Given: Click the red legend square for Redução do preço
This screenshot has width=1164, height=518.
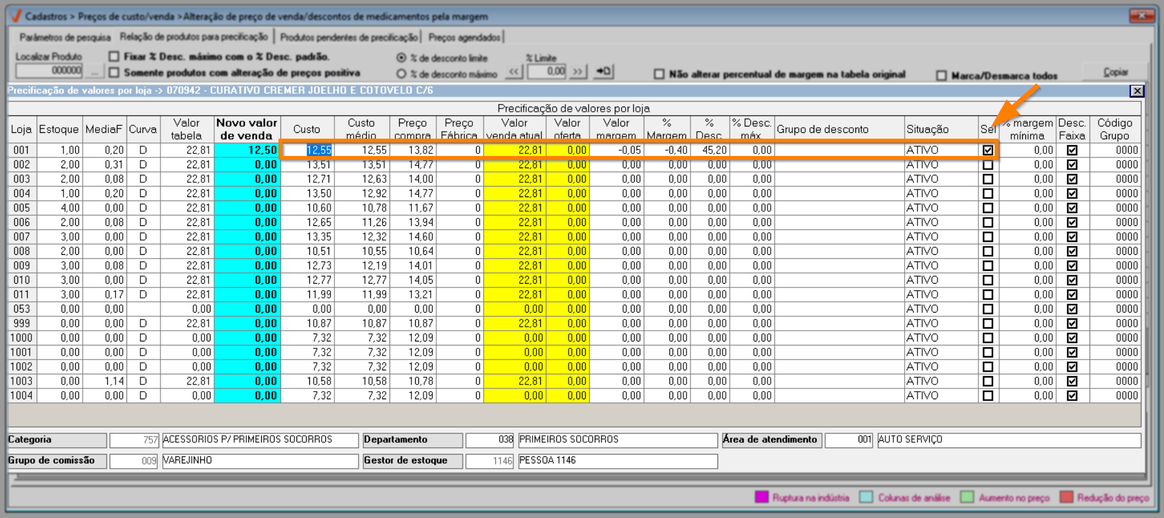Looking at the screenshot, I should (1066, 497).
